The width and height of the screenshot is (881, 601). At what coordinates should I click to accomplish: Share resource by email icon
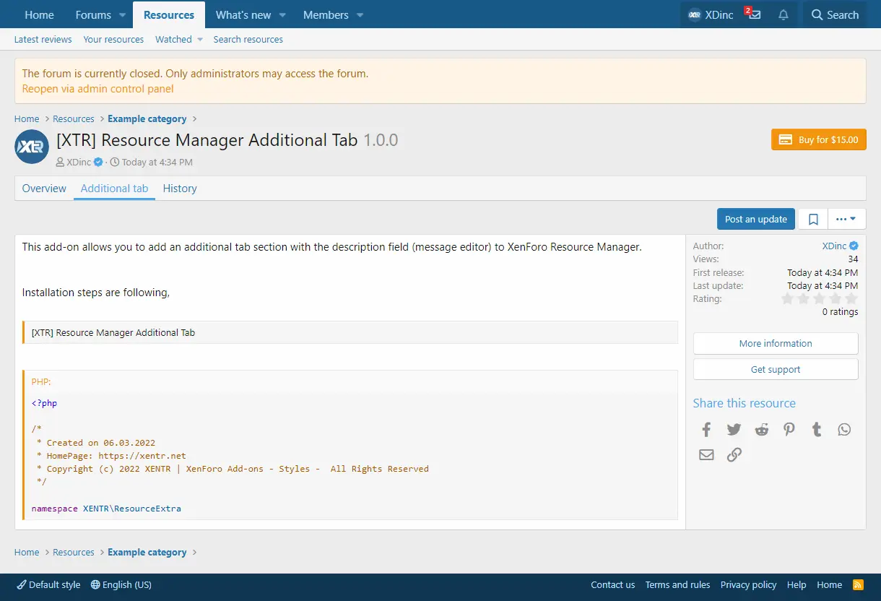[706, 454]
